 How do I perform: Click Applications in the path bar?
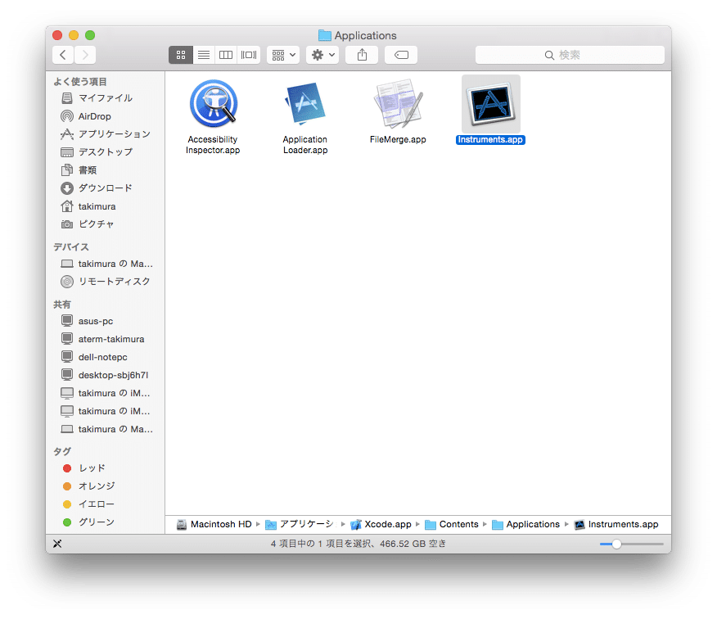click(525, 524)
